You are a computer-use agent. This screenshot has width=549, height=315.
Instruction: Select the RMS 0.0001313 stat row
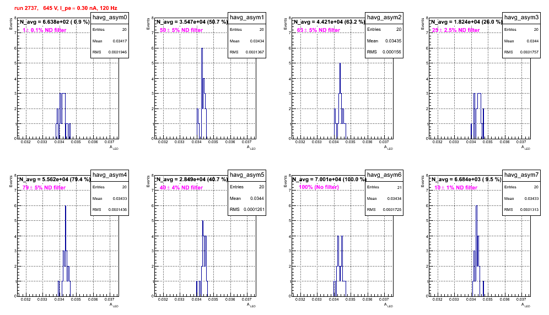[x=521, y=210]
